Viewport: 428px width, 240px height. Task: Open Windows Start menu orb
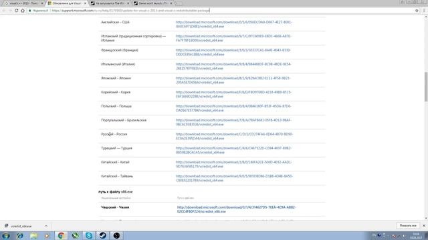pyautogui.click(x=6, y=235)
